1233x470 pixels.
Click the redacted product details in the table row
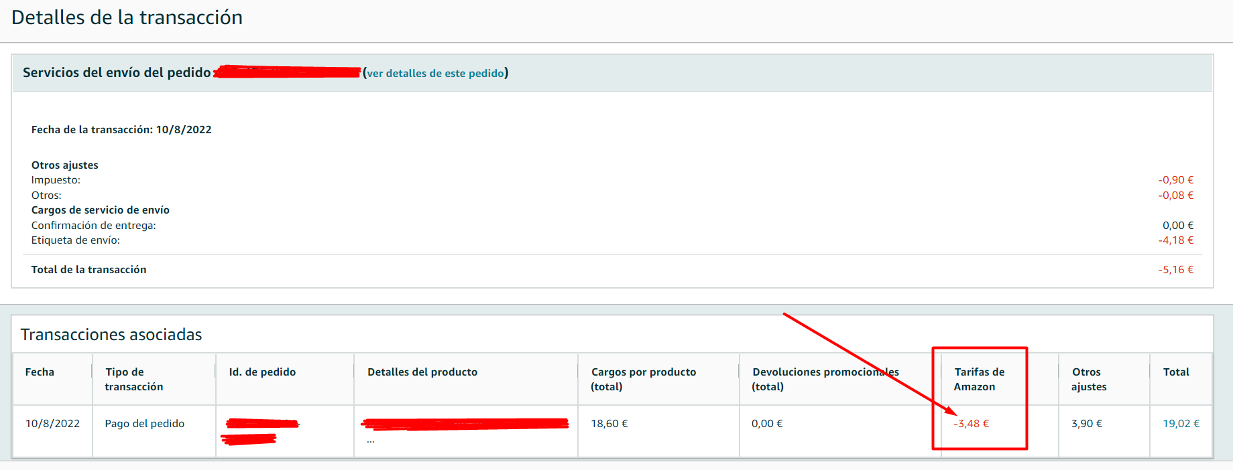[464, 423]
